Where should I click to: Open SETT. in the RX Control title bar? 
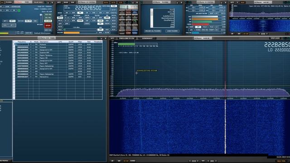pos(59,2)
